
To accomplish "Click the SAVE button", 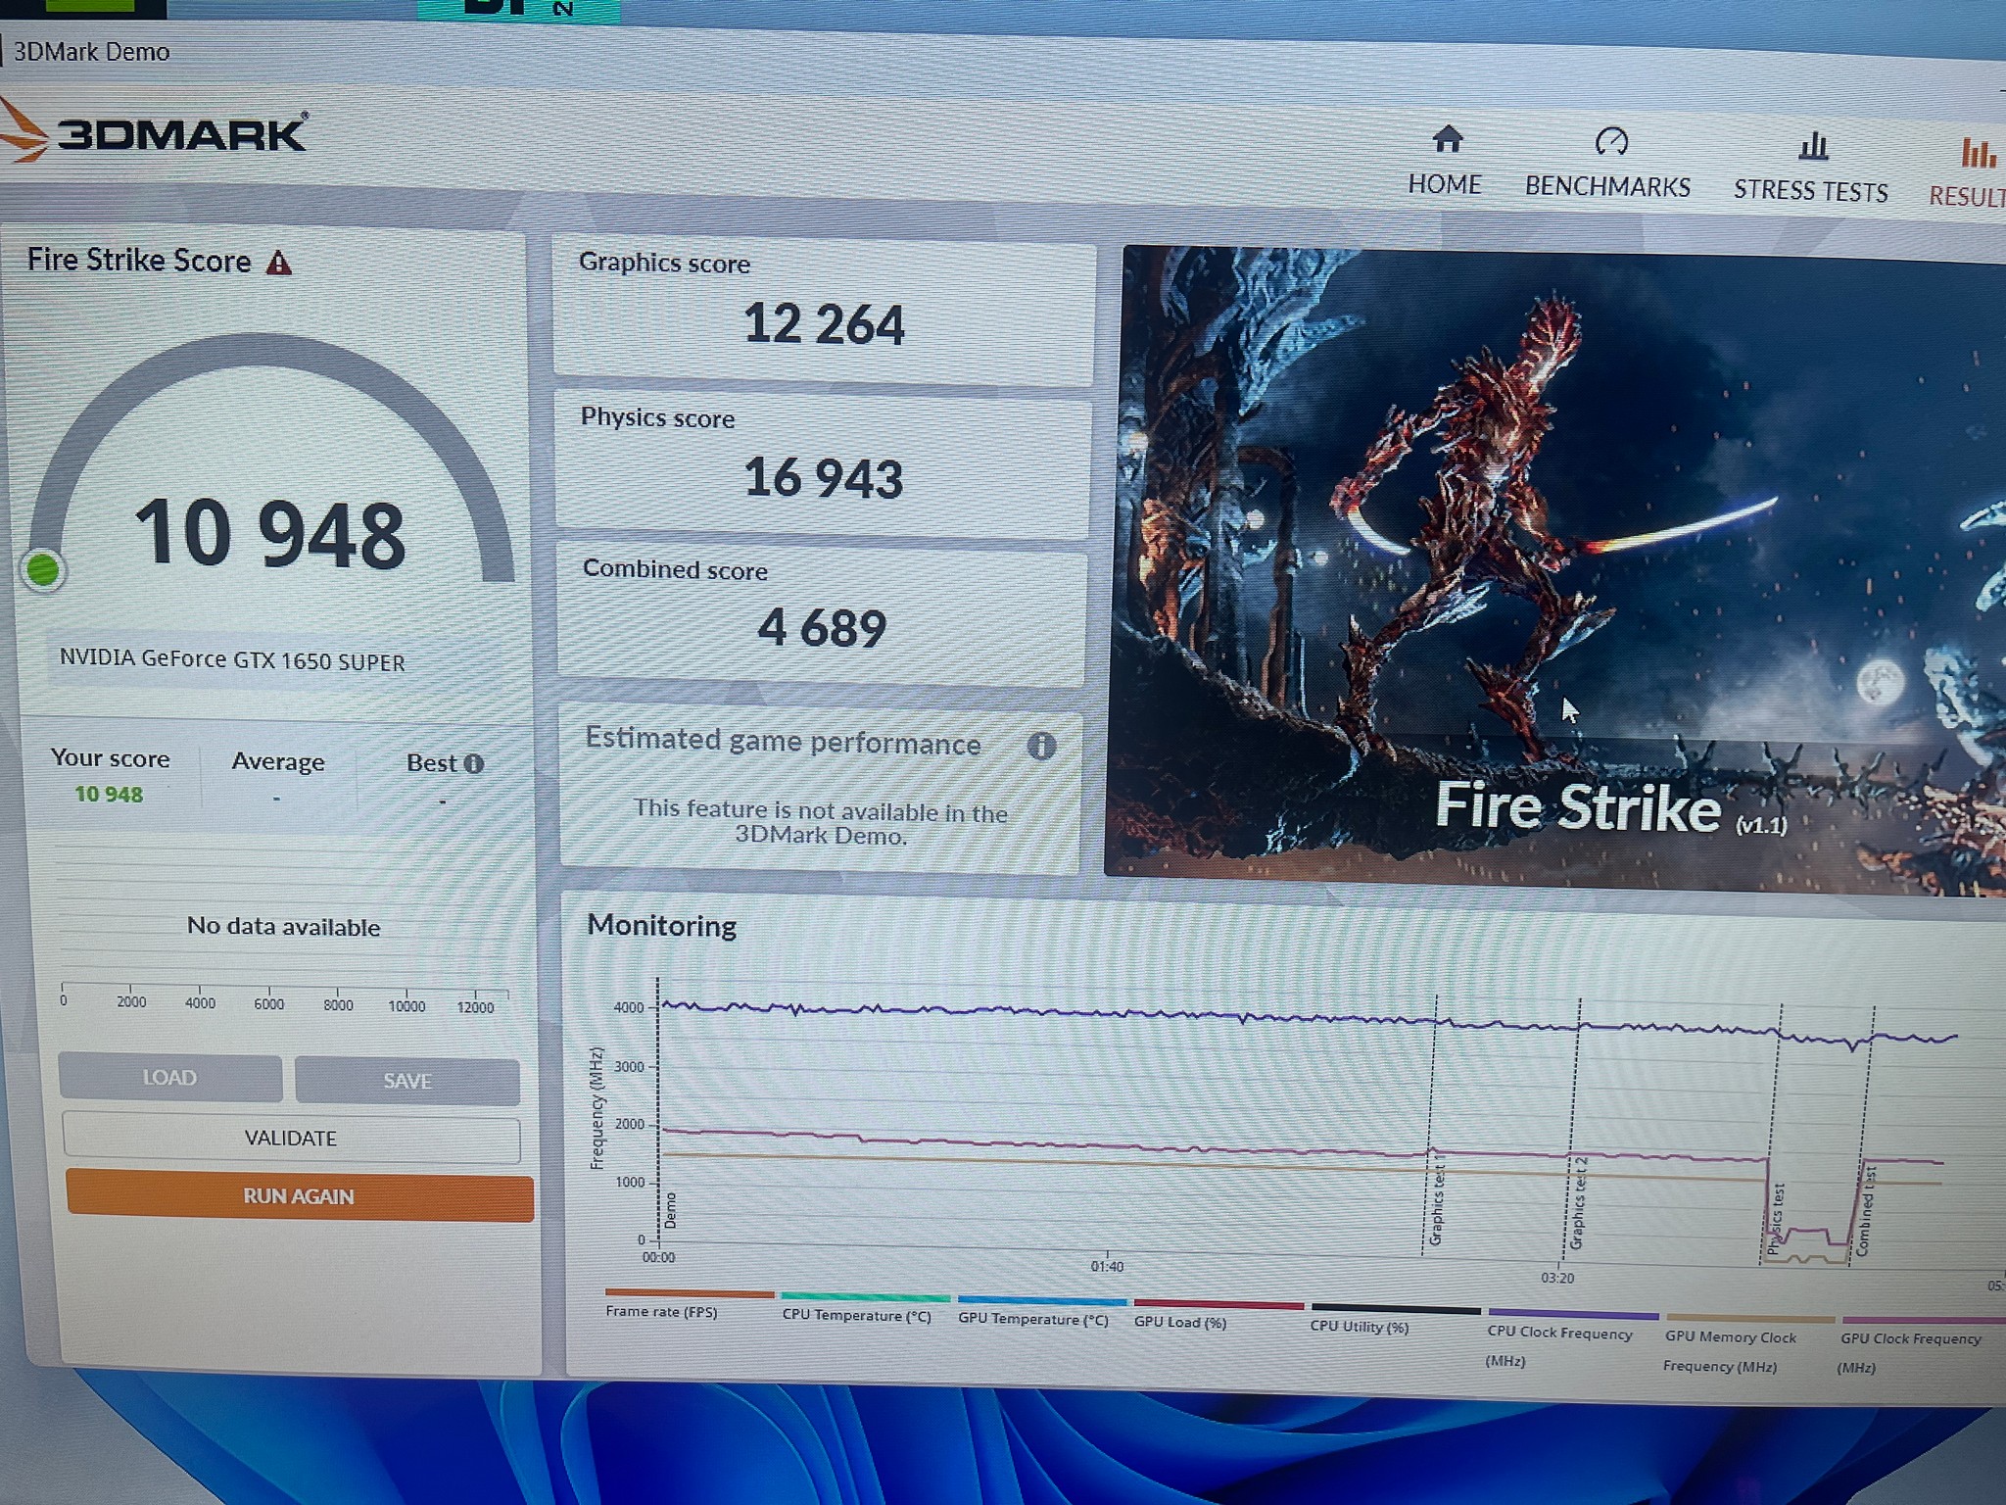I will pos(407,1081).
